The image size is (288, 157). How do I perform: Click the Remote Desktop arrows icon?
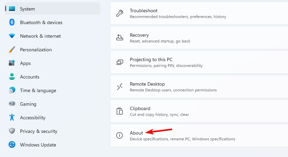point(120,87)
